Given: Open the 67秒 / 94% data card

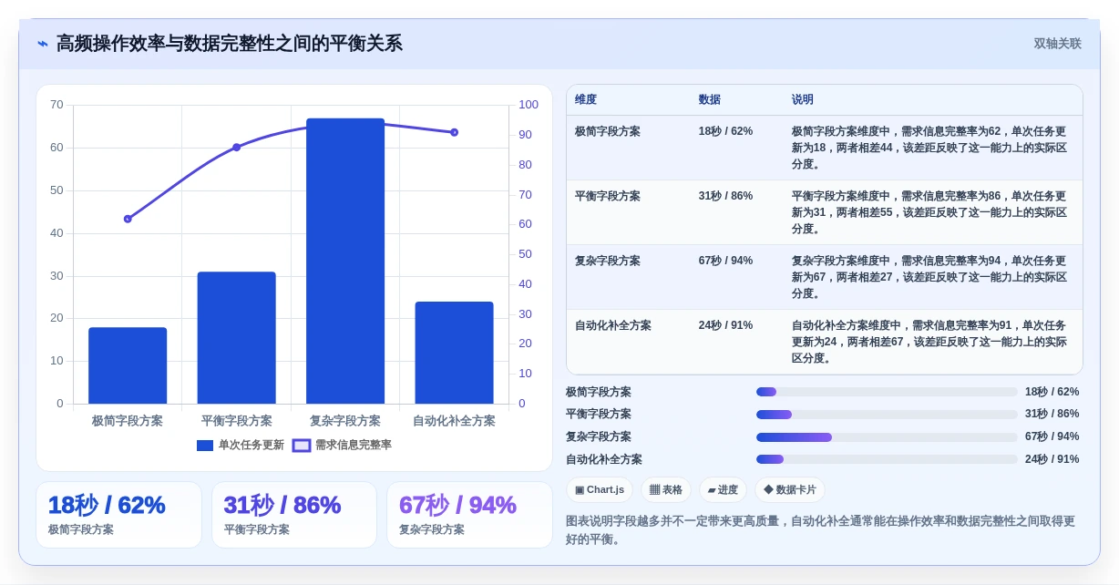Looking at the screenshot, I should point(469,515).
